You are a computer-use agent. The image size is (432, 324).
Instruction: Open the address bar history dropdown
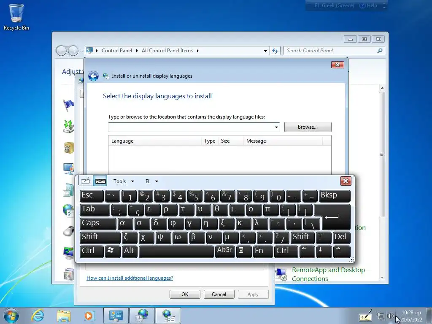265,51
